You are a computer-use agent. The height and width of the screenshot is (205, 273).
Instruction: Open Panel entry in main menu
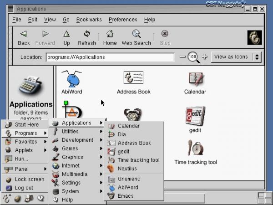click(x=25, y=169)
